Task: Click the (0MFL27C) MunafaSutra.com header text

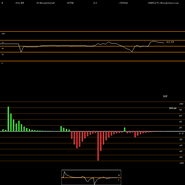Action: click(163, 3)
